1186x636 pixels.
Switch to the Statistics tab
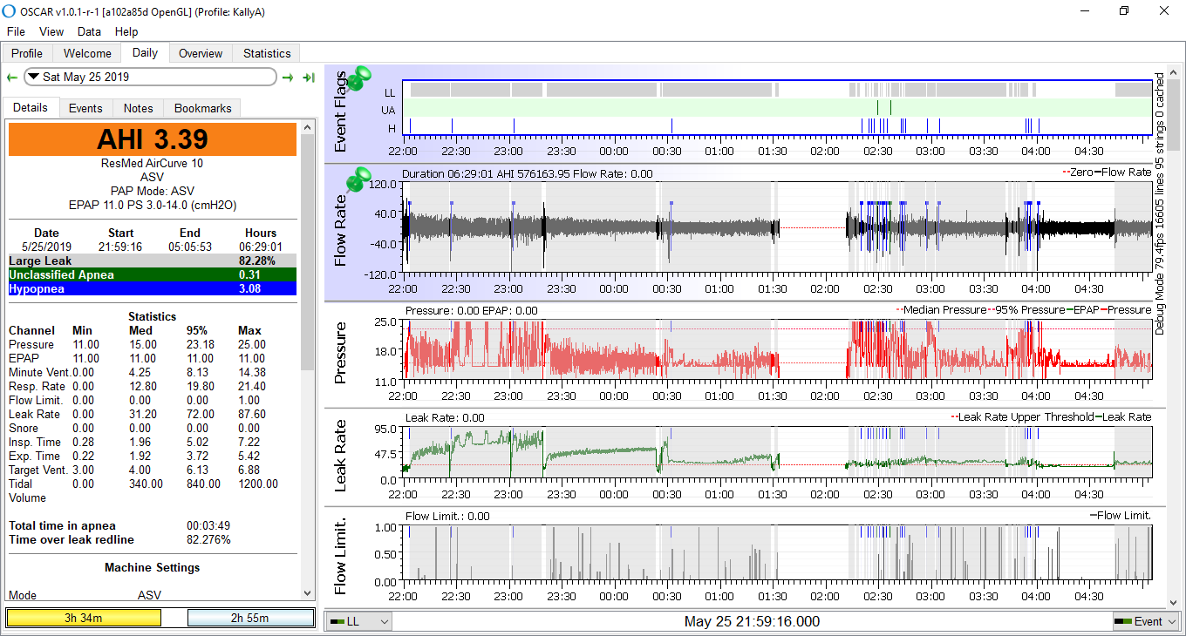pos(267,53)
